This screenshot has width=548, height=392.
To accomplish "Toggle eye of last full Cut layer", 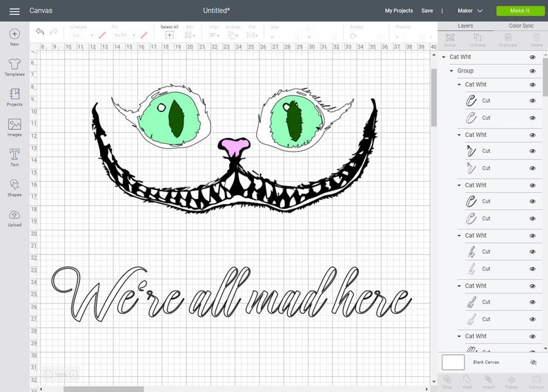I will 532,319.
